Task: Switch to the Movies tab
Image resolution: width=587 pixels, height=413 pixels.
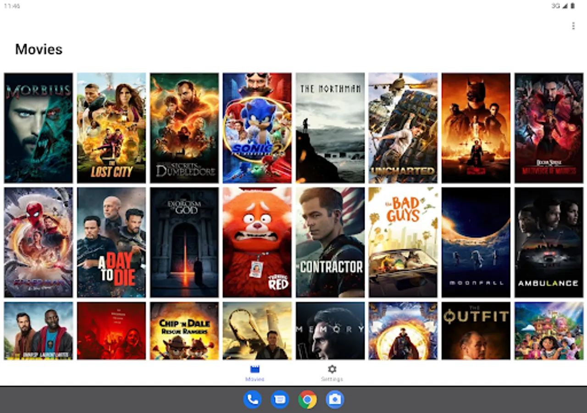Action: (x=255, y=373)
